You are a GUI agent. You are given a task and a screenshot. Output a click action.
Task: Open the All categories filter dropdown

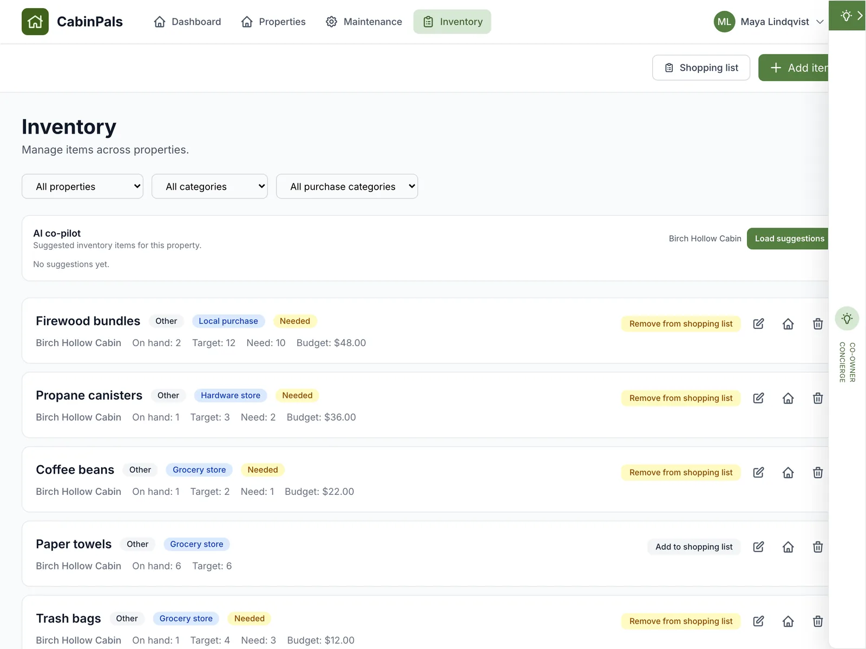click(209, 187)
